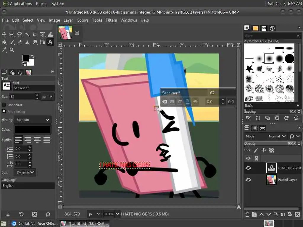Open the brush filter dropdown arrow
This screenshot has height=227, width=303.
pos(298,36)
